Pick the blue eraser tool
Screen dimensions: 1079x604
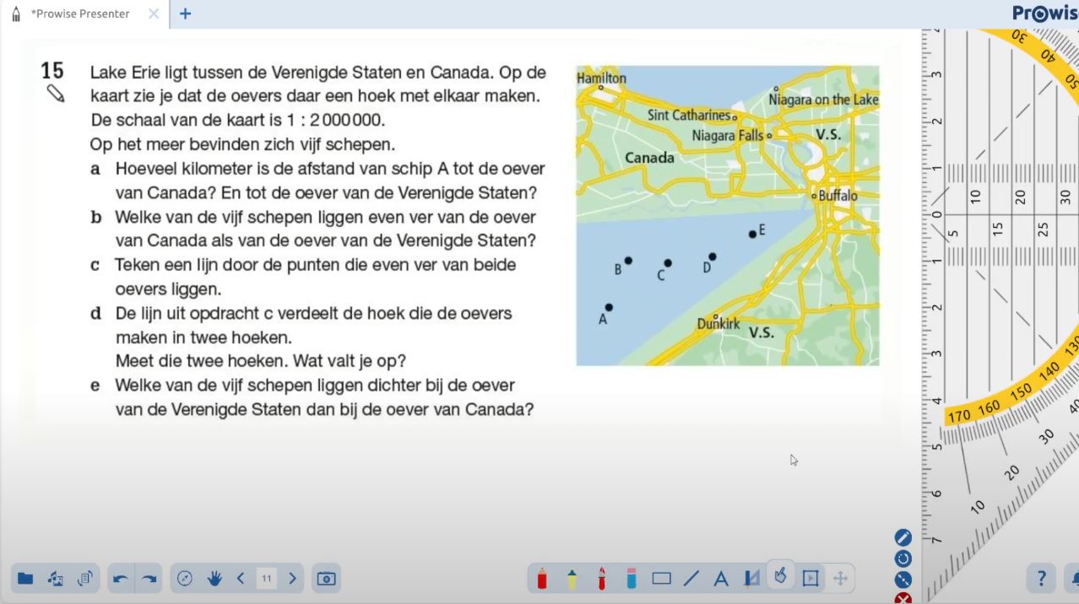click(631, 579)
